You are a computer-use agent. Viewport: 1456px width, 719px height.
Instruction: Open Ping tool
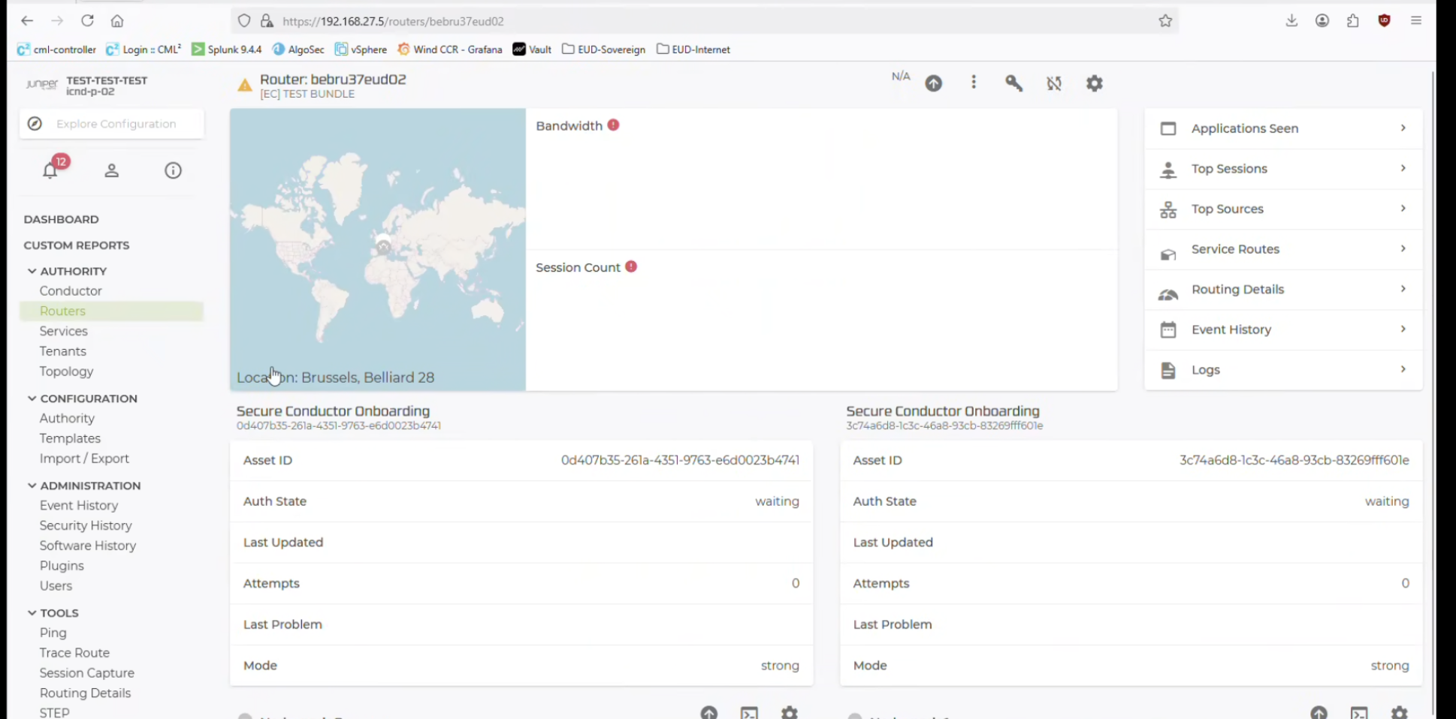tap(53, 633)
